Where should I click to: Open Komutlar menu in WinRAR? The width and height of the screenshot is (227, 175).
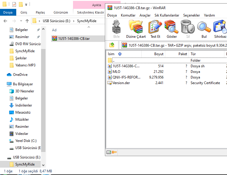128,15
